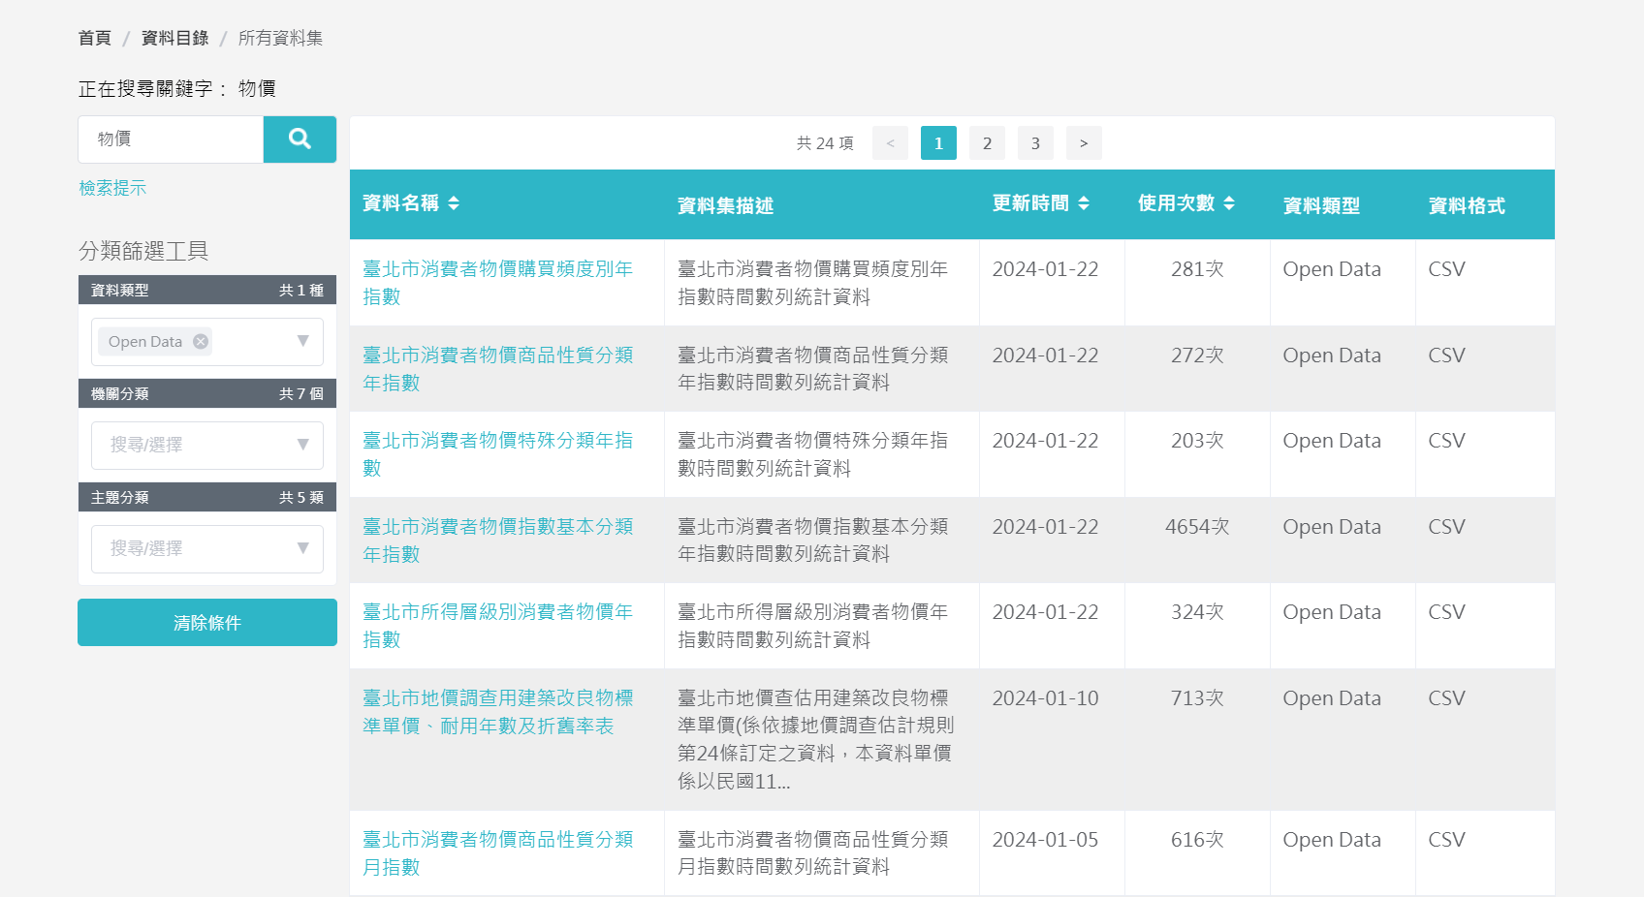
Task: Focus the 物價 keyword search field
Action: [171, 139]
